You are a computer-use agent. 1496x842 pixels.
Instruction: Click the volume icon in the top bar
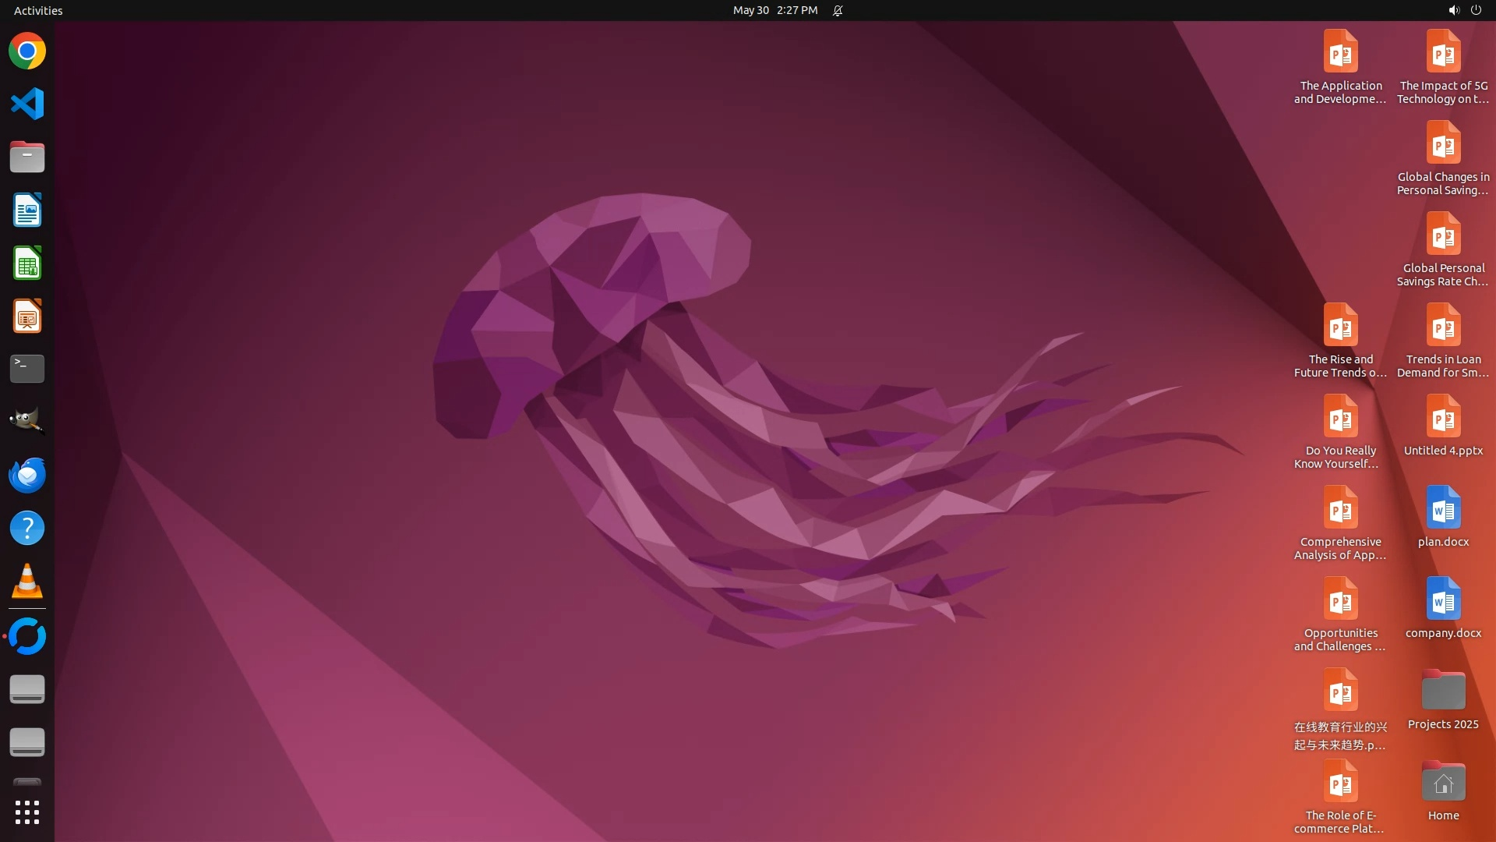click(1453, 10)
